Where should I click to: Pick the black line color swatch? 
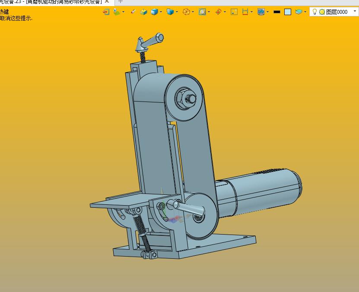pos(277,12)
